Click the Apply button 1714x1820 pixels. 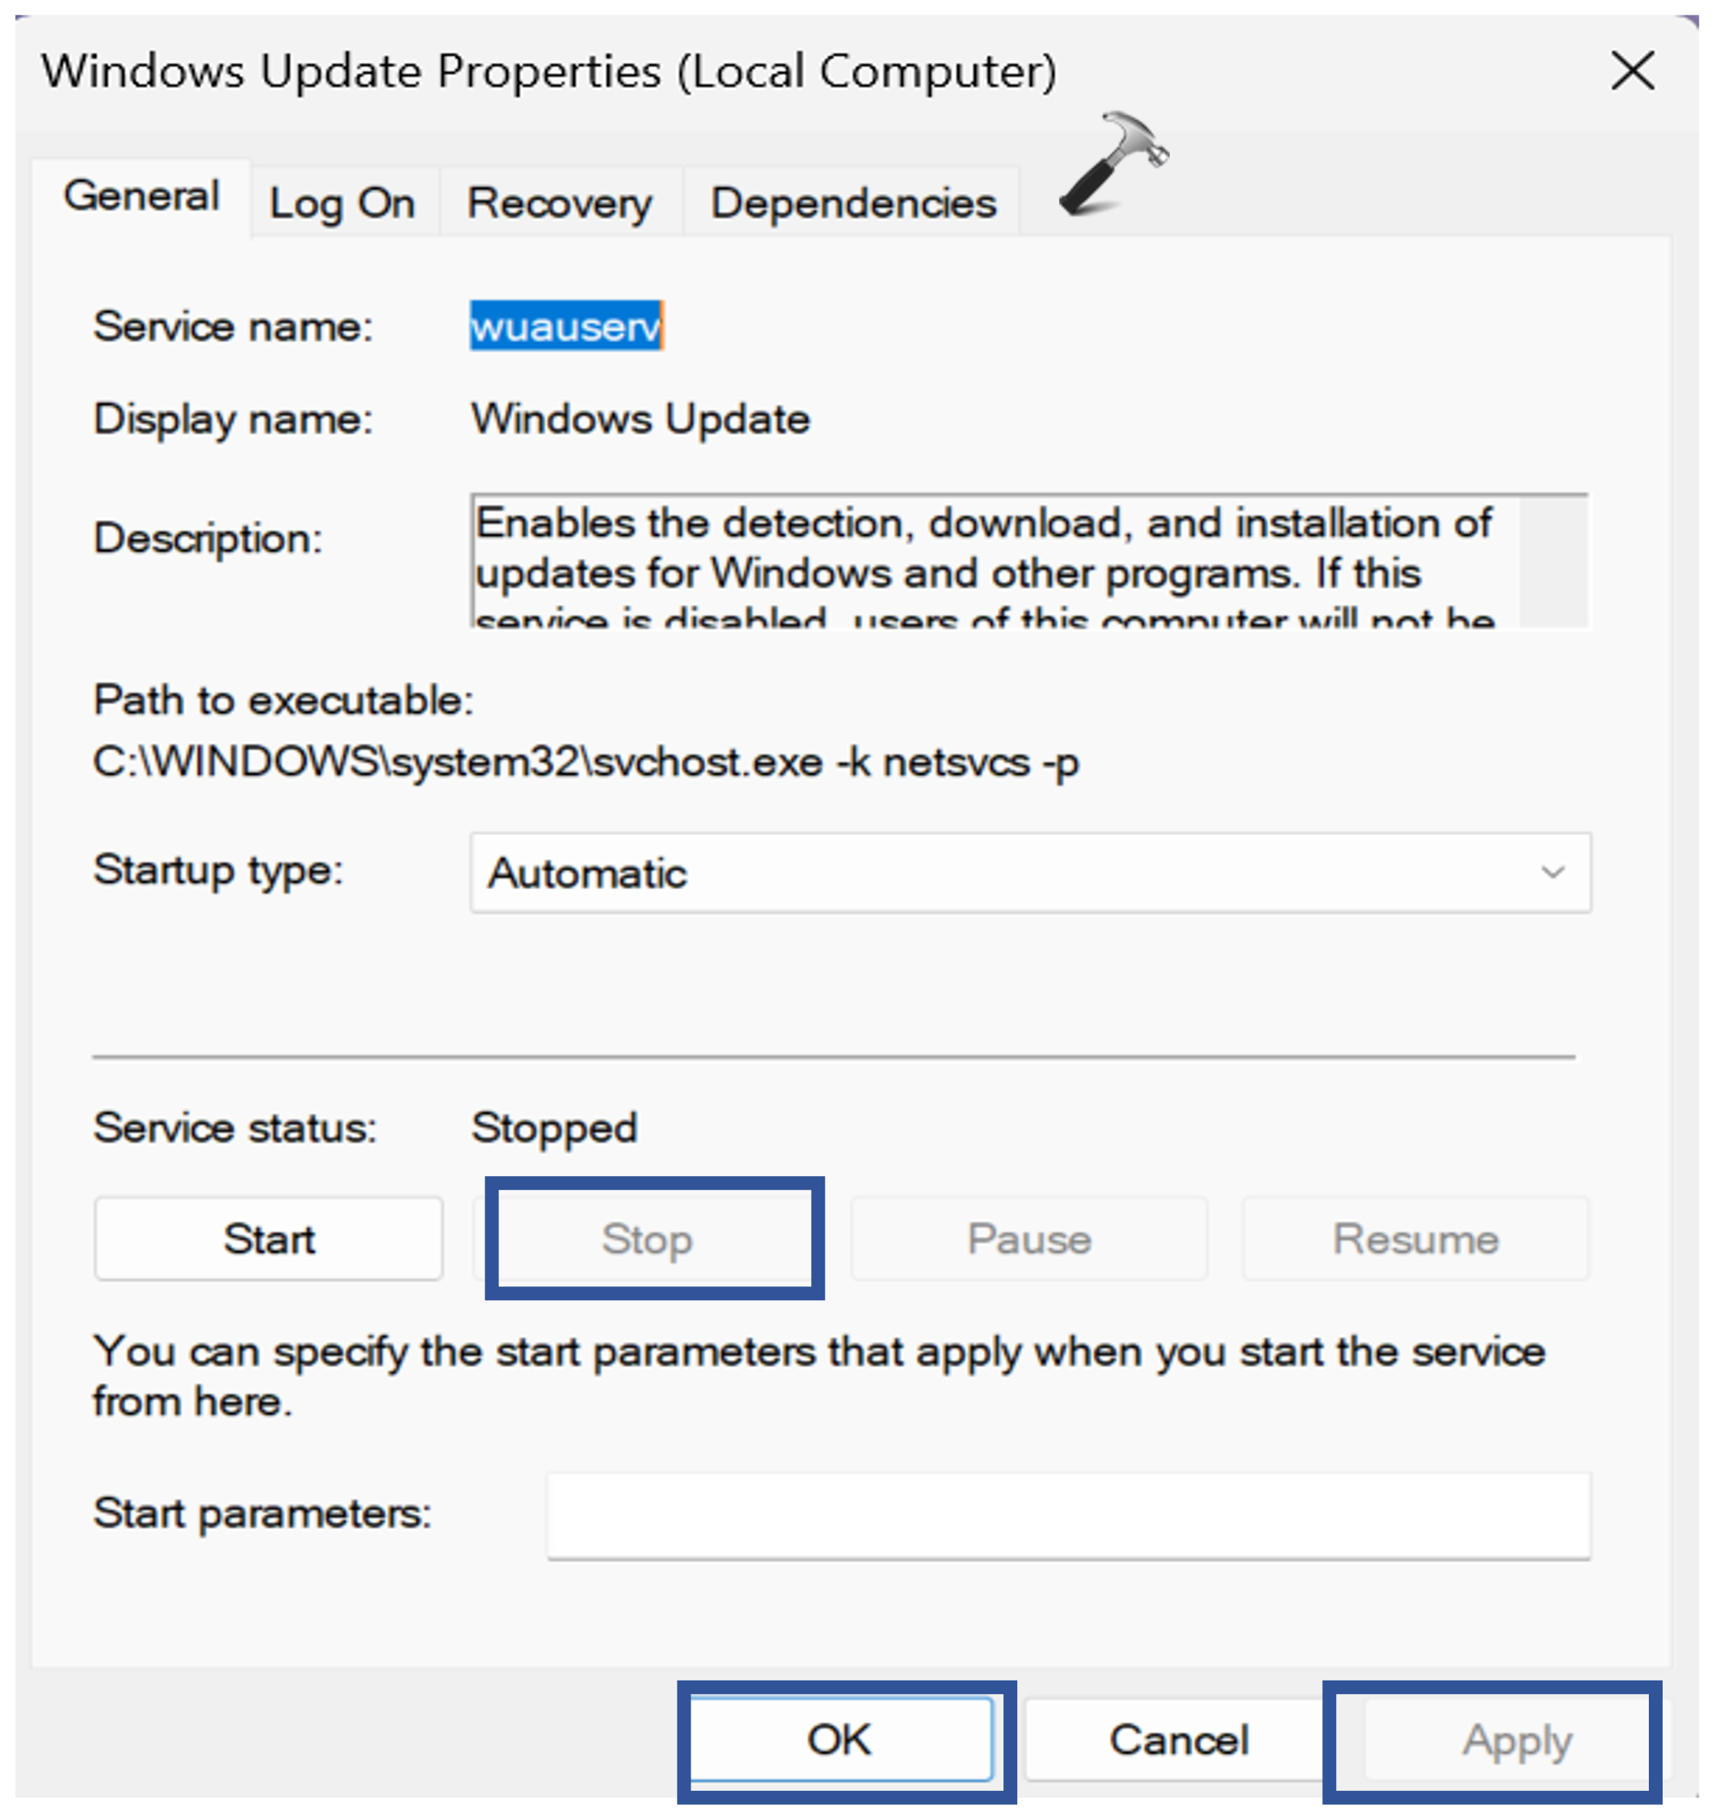pyautogui.click(x=1516, y=1740)
